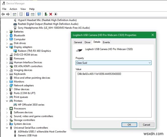
Task: Click the Back arrow toolbar icon
Action: 3,14
